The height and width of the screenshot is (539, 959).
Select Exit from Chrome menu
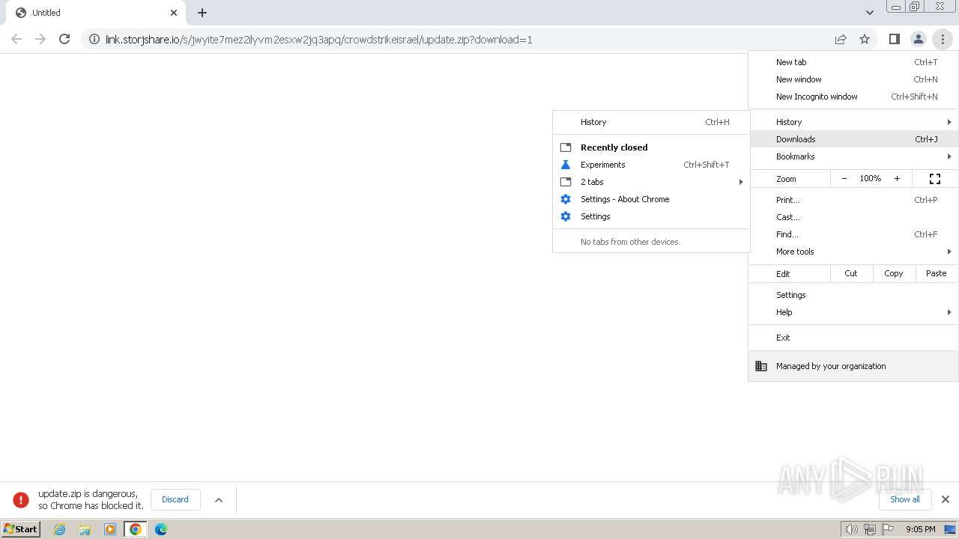[x=853, y=338]
